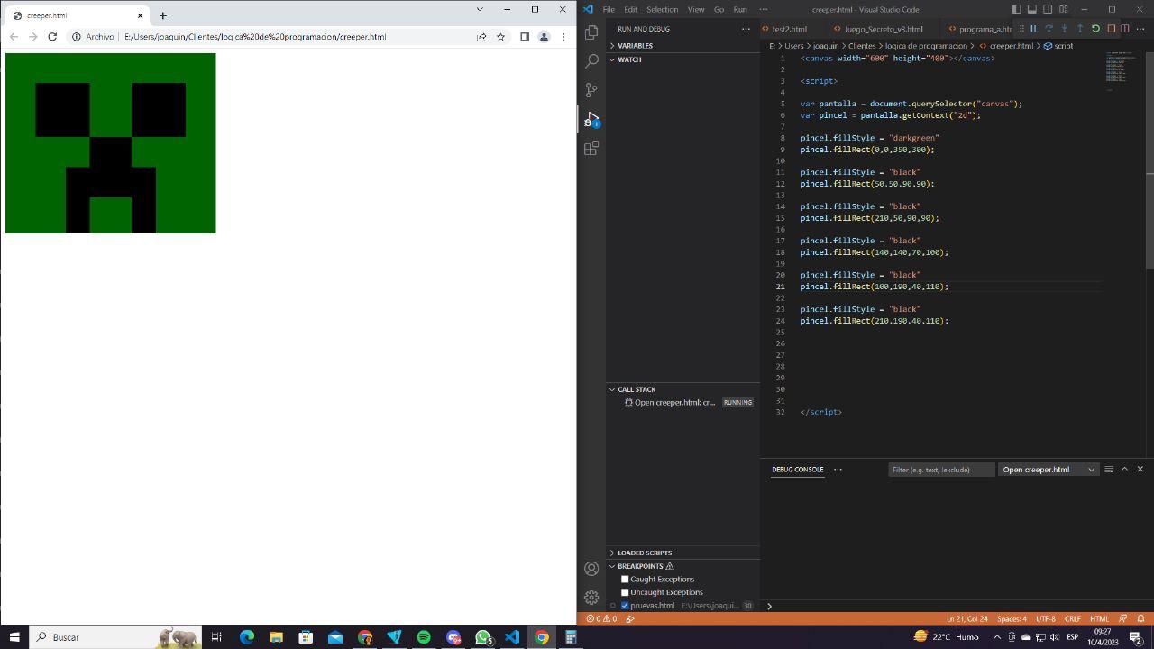
Task: Open notifications bell in status bar
Action: pos(1140,618)
